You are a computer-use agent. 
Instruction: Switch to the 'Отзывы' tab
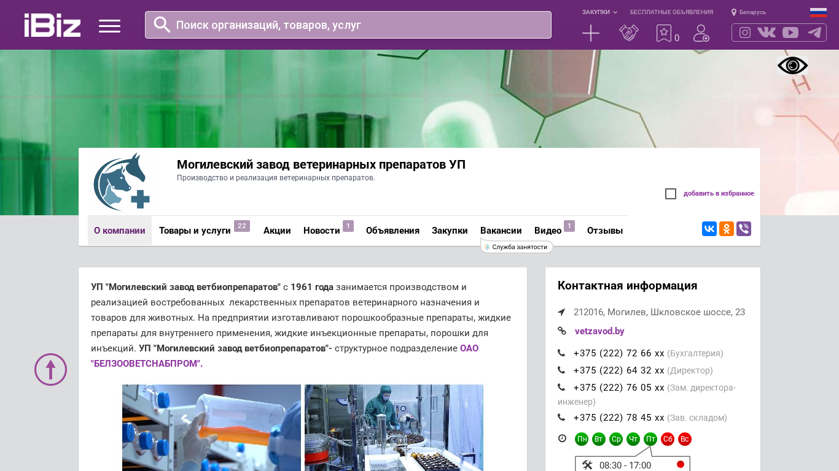pos(604,231)
